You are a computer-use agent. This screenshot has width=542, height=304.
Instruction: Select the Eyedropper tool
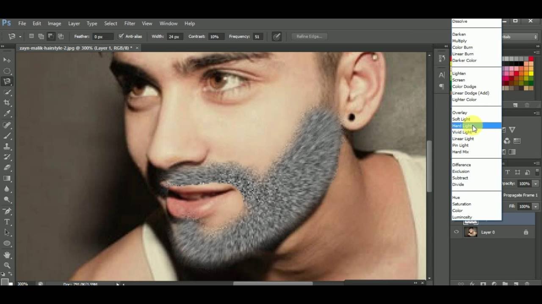pos(7,114)
